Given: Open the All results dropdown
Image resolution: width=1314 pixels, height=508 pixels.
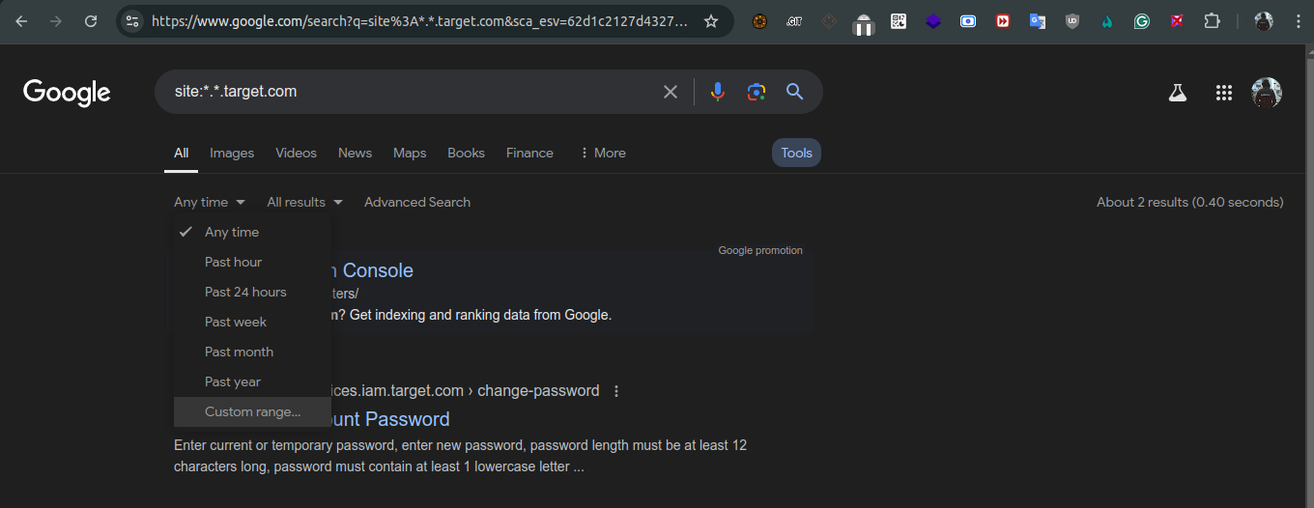Looking at the screenshot, I should click(x=304, y=202).
